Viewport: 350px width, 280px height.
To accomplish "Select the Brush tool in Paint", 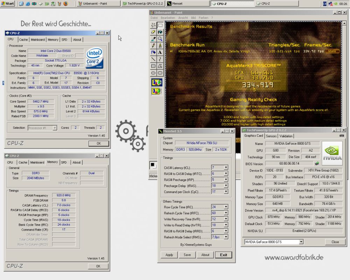I will (160, 45).
